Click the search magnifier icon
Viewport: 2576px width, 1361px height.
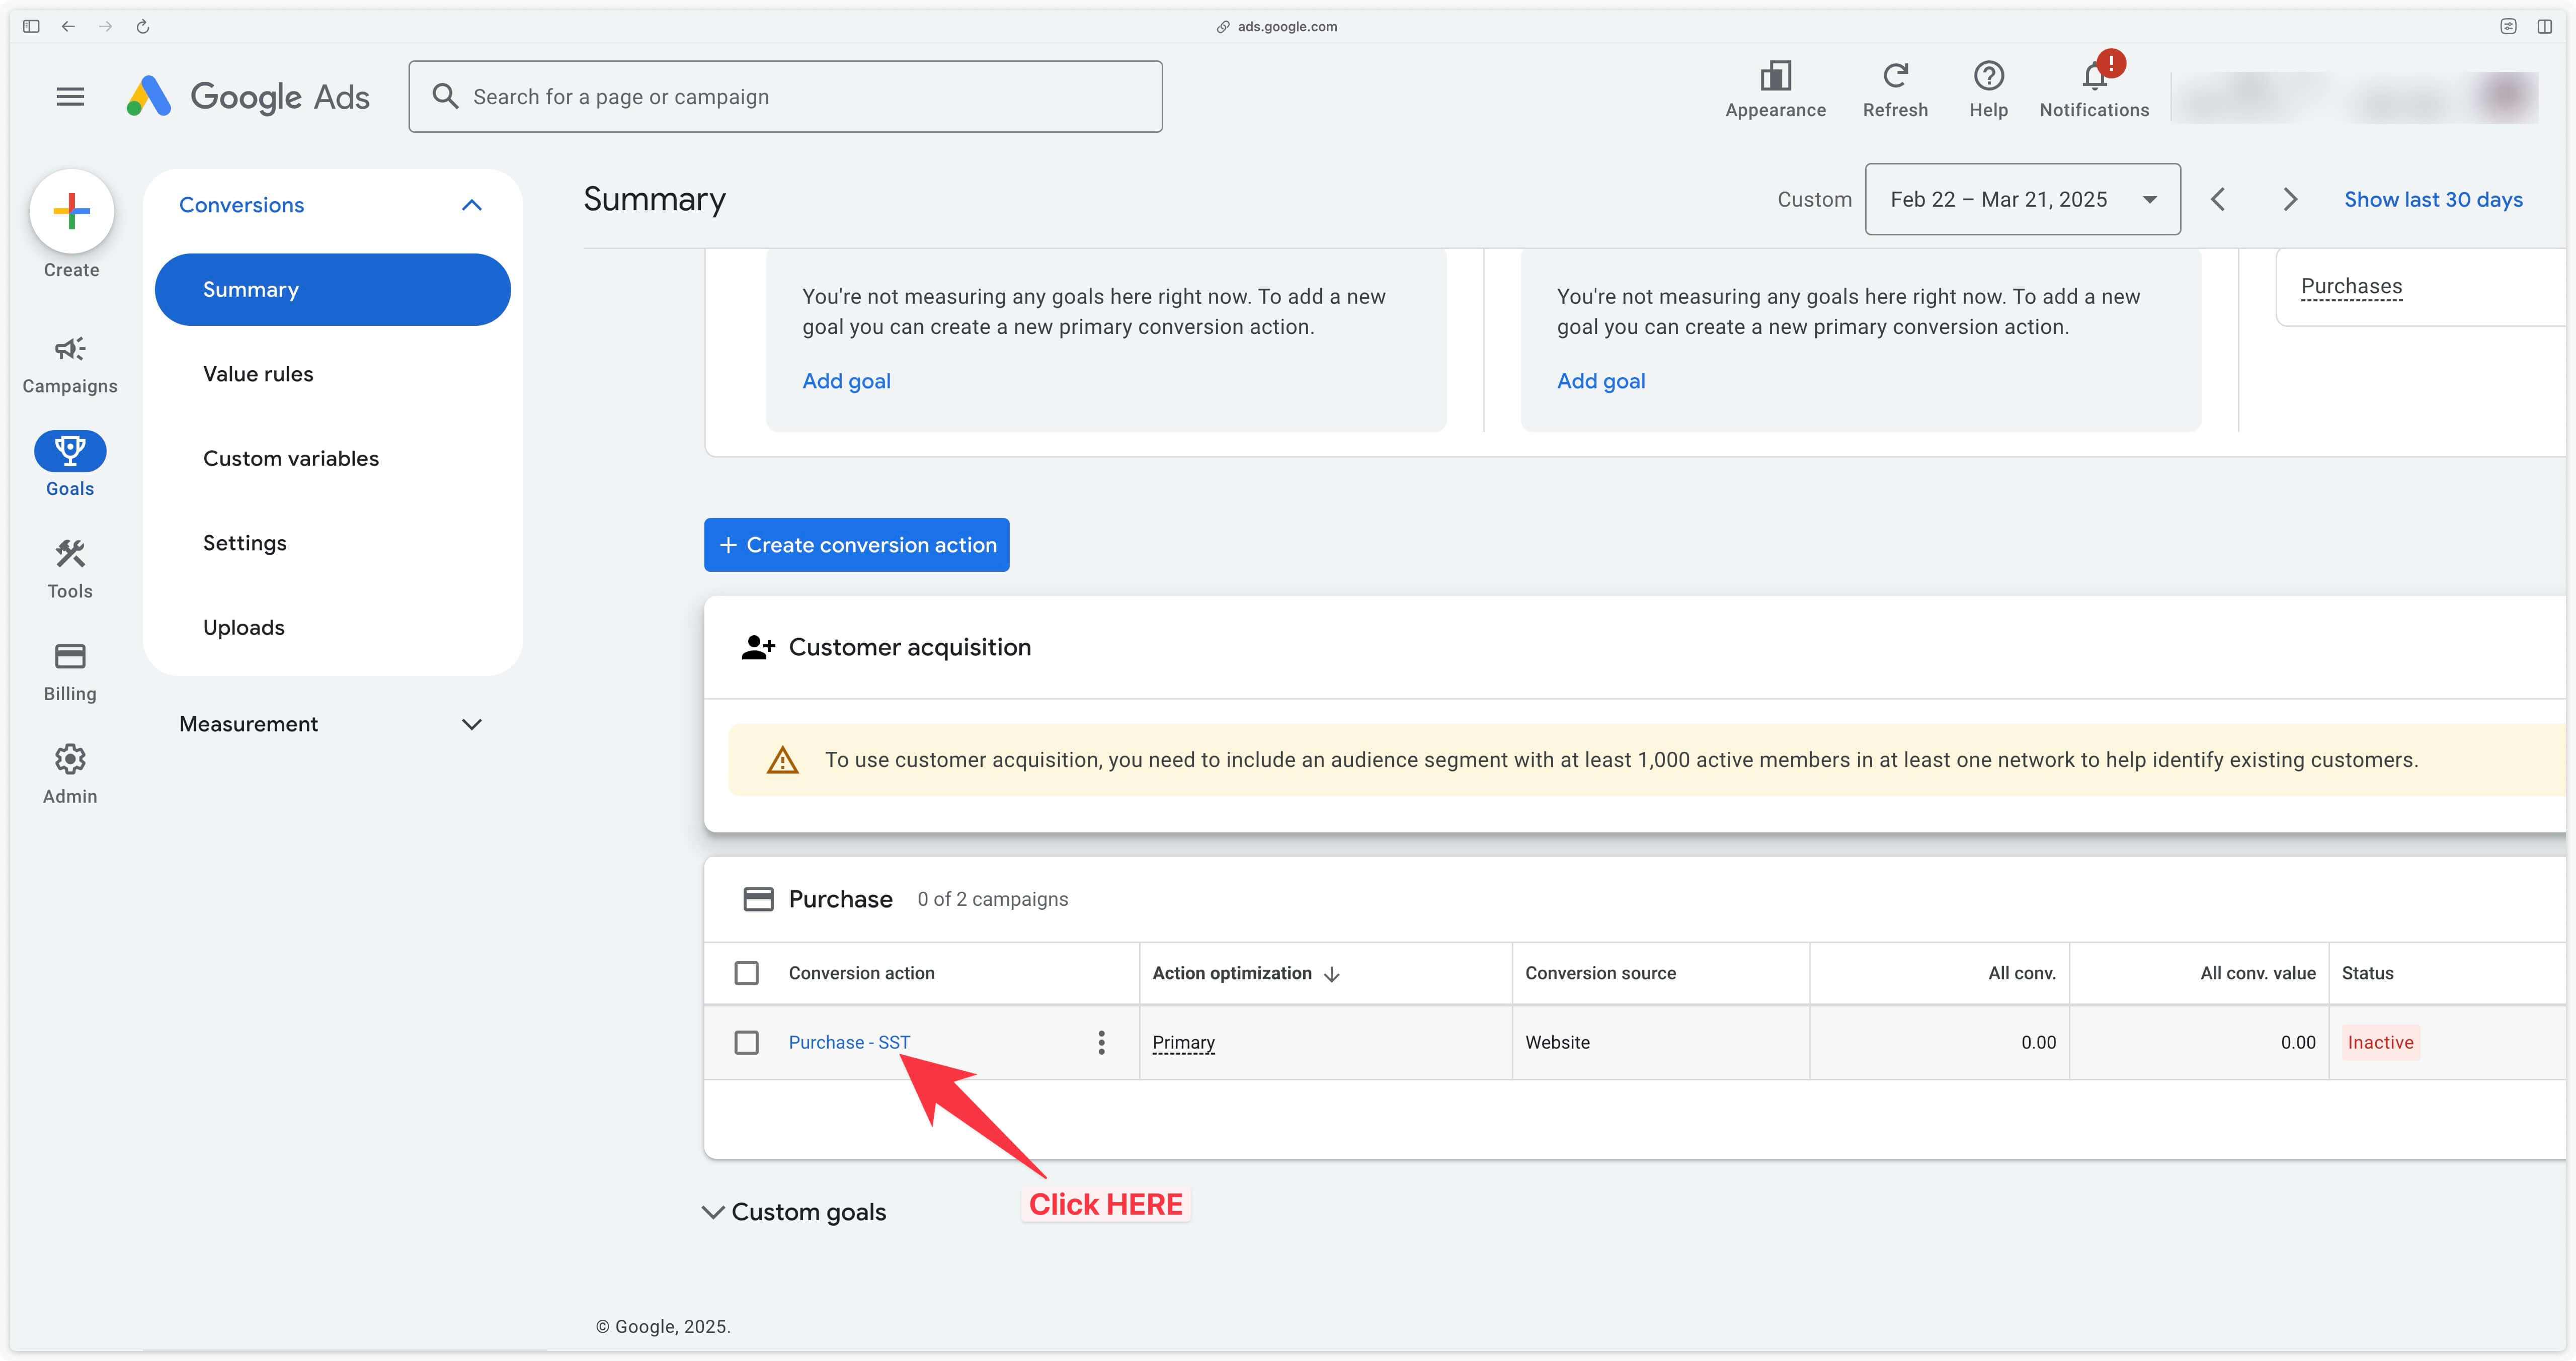tap(445, 96)
